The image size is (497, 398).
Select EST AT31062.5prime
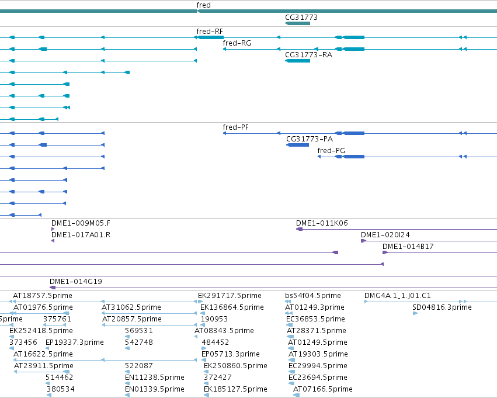point(131,307)
